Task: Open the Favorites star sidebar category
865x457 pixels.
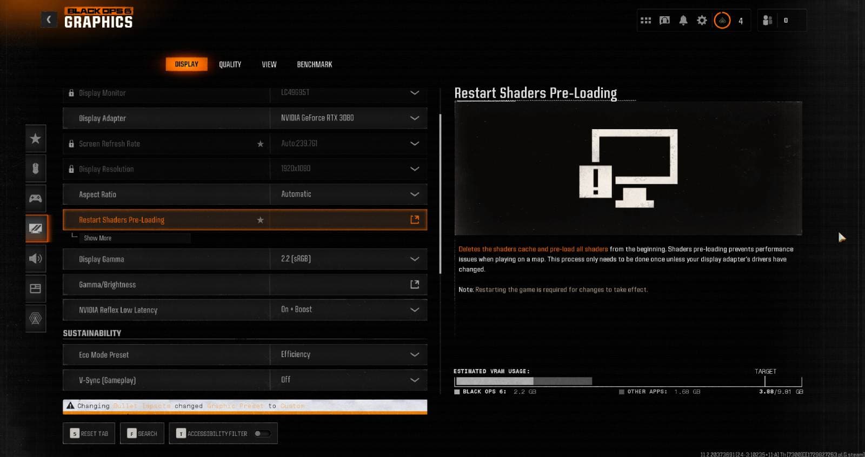Action: (36, 139)
